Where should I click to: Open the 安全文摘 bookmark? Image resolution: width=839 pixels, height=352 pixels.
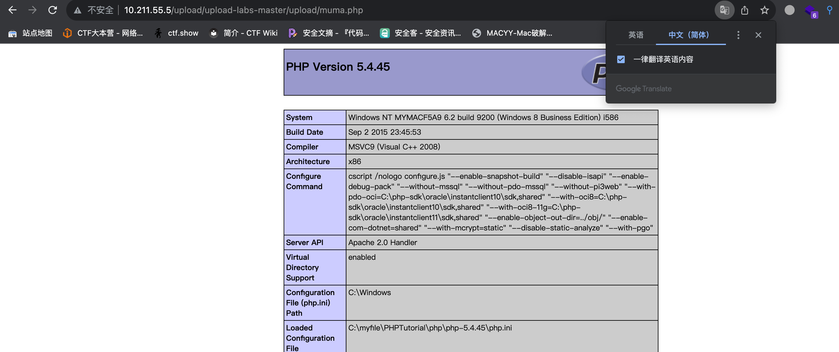328,33
